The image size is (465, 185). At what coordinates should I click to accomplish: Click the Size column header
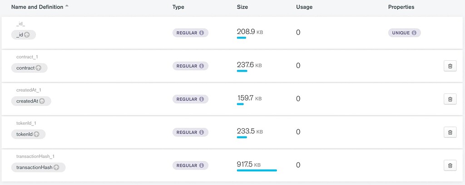pyautogui.click(x=243, y=7)
